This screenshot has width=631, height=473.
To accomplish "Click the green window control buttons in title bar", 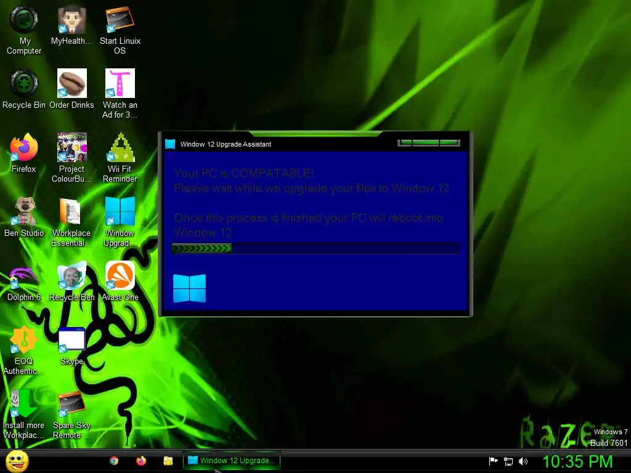I will [x=429, y=142].
